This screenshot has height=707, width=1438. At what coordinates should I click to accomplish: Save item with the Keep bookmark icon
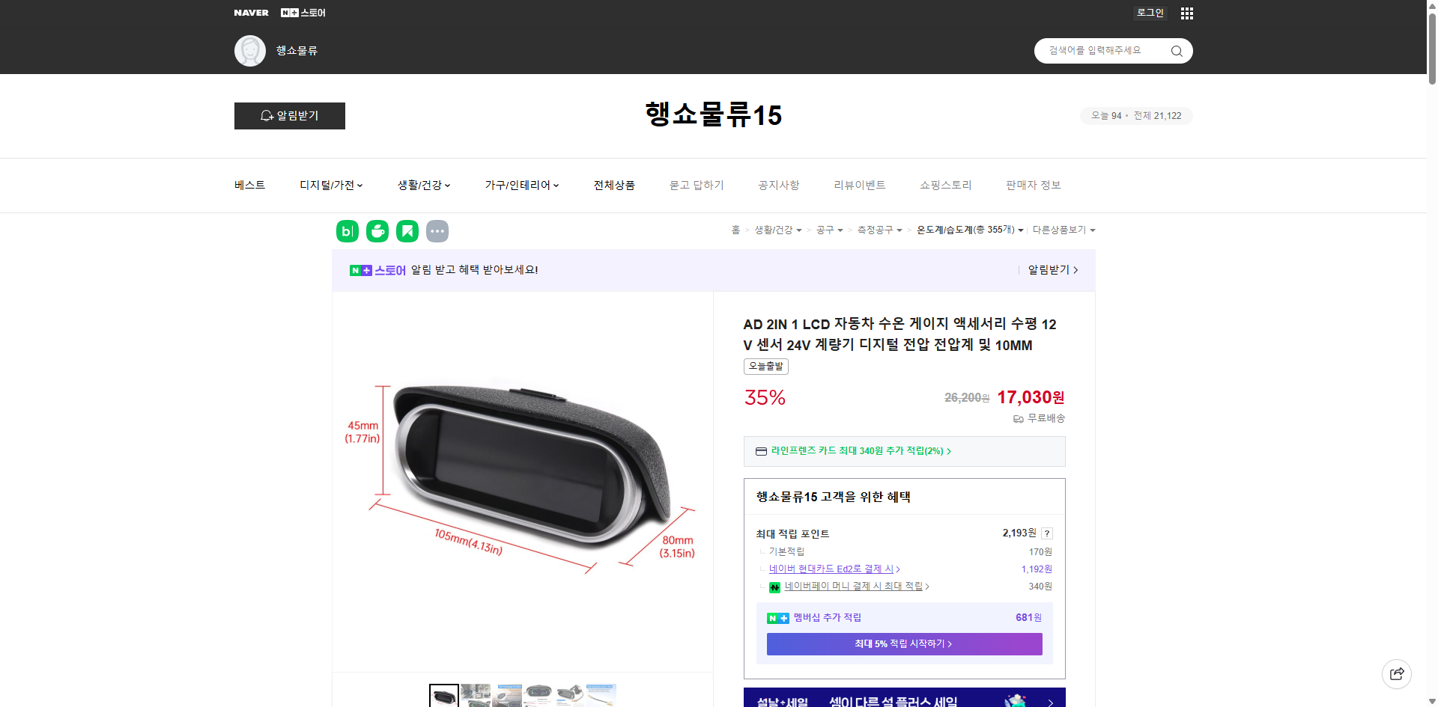point(407,230)
